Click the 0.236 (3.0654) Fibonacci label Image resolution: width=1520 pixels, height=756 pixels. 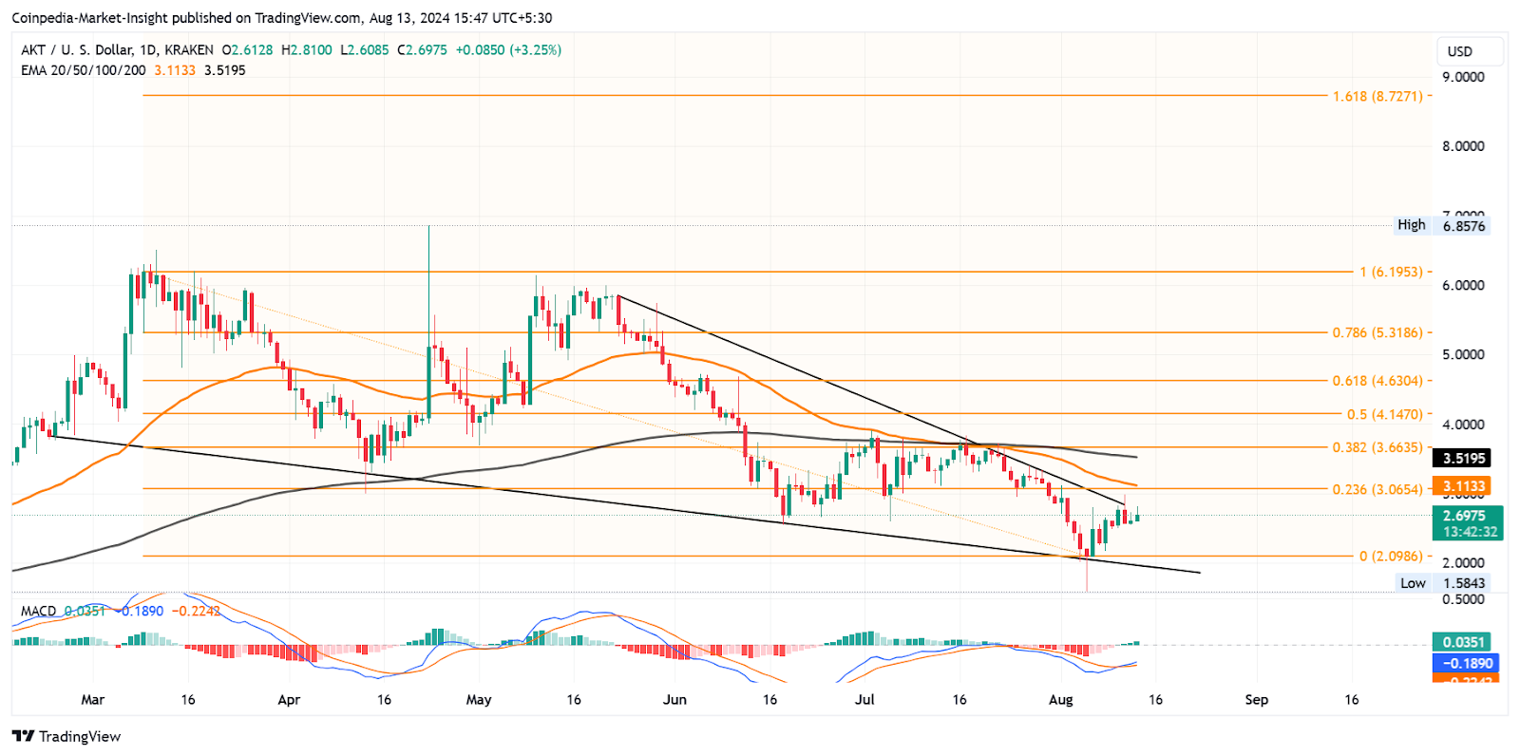pyautogui.click(x=1377, y=489)
